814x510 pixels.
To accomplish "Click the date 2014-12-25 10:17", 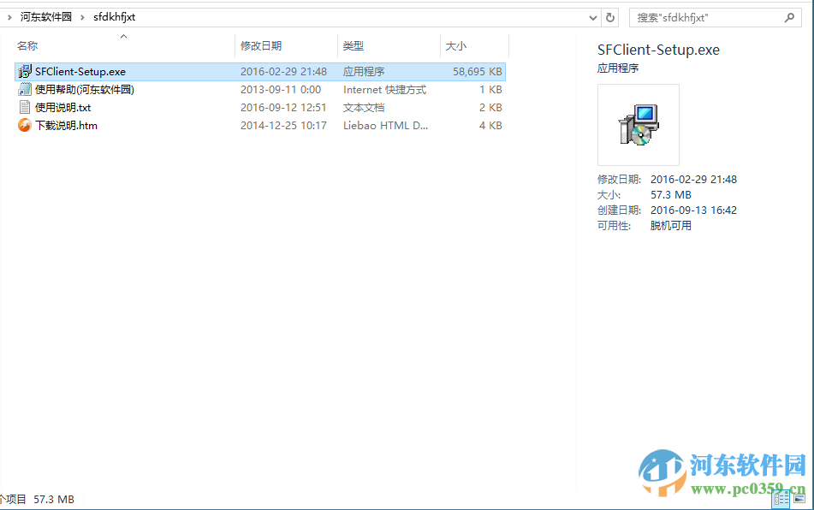I will 283,125.
